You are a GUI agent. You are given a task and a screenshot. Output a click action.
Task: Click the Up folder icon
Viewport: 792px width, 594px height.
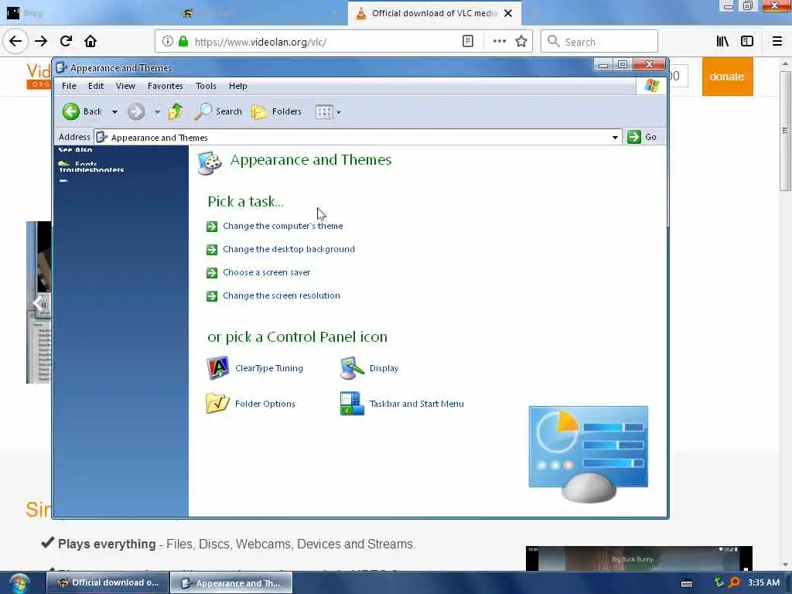176,111
